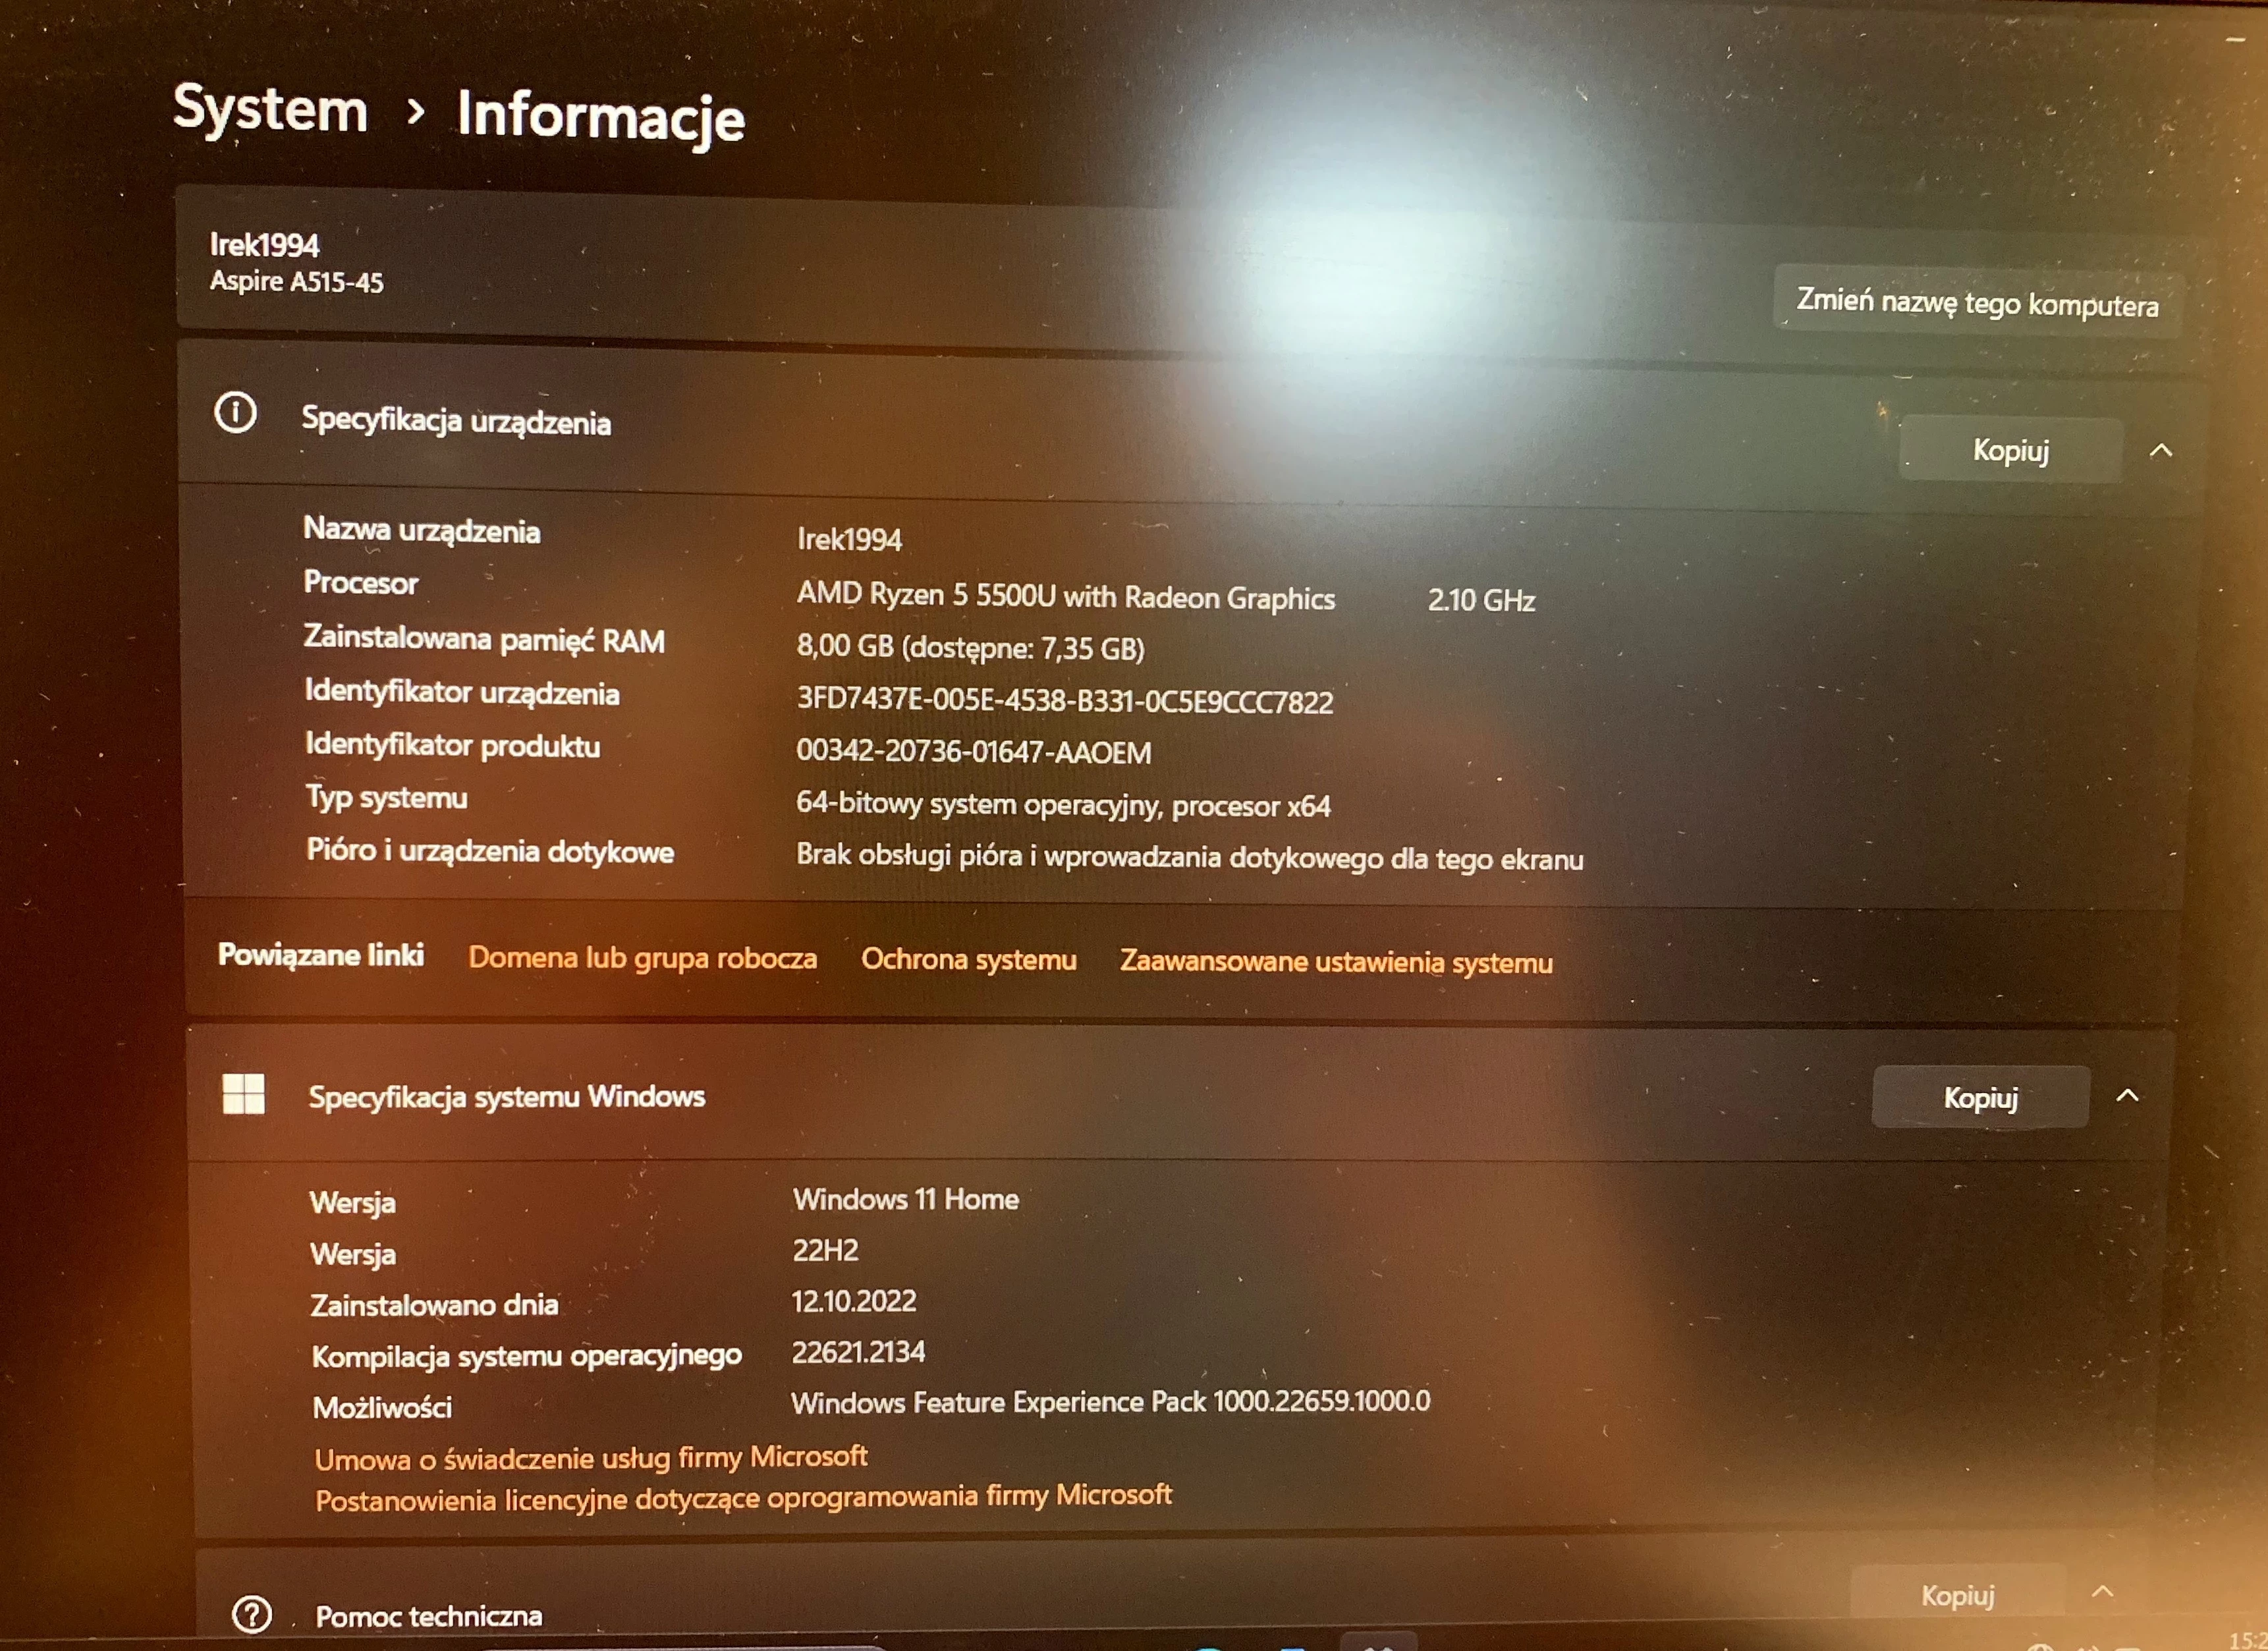Screen dimensions: 2268x1651
Task: Open the Ochrona systemu link
Action: (969, 960)
